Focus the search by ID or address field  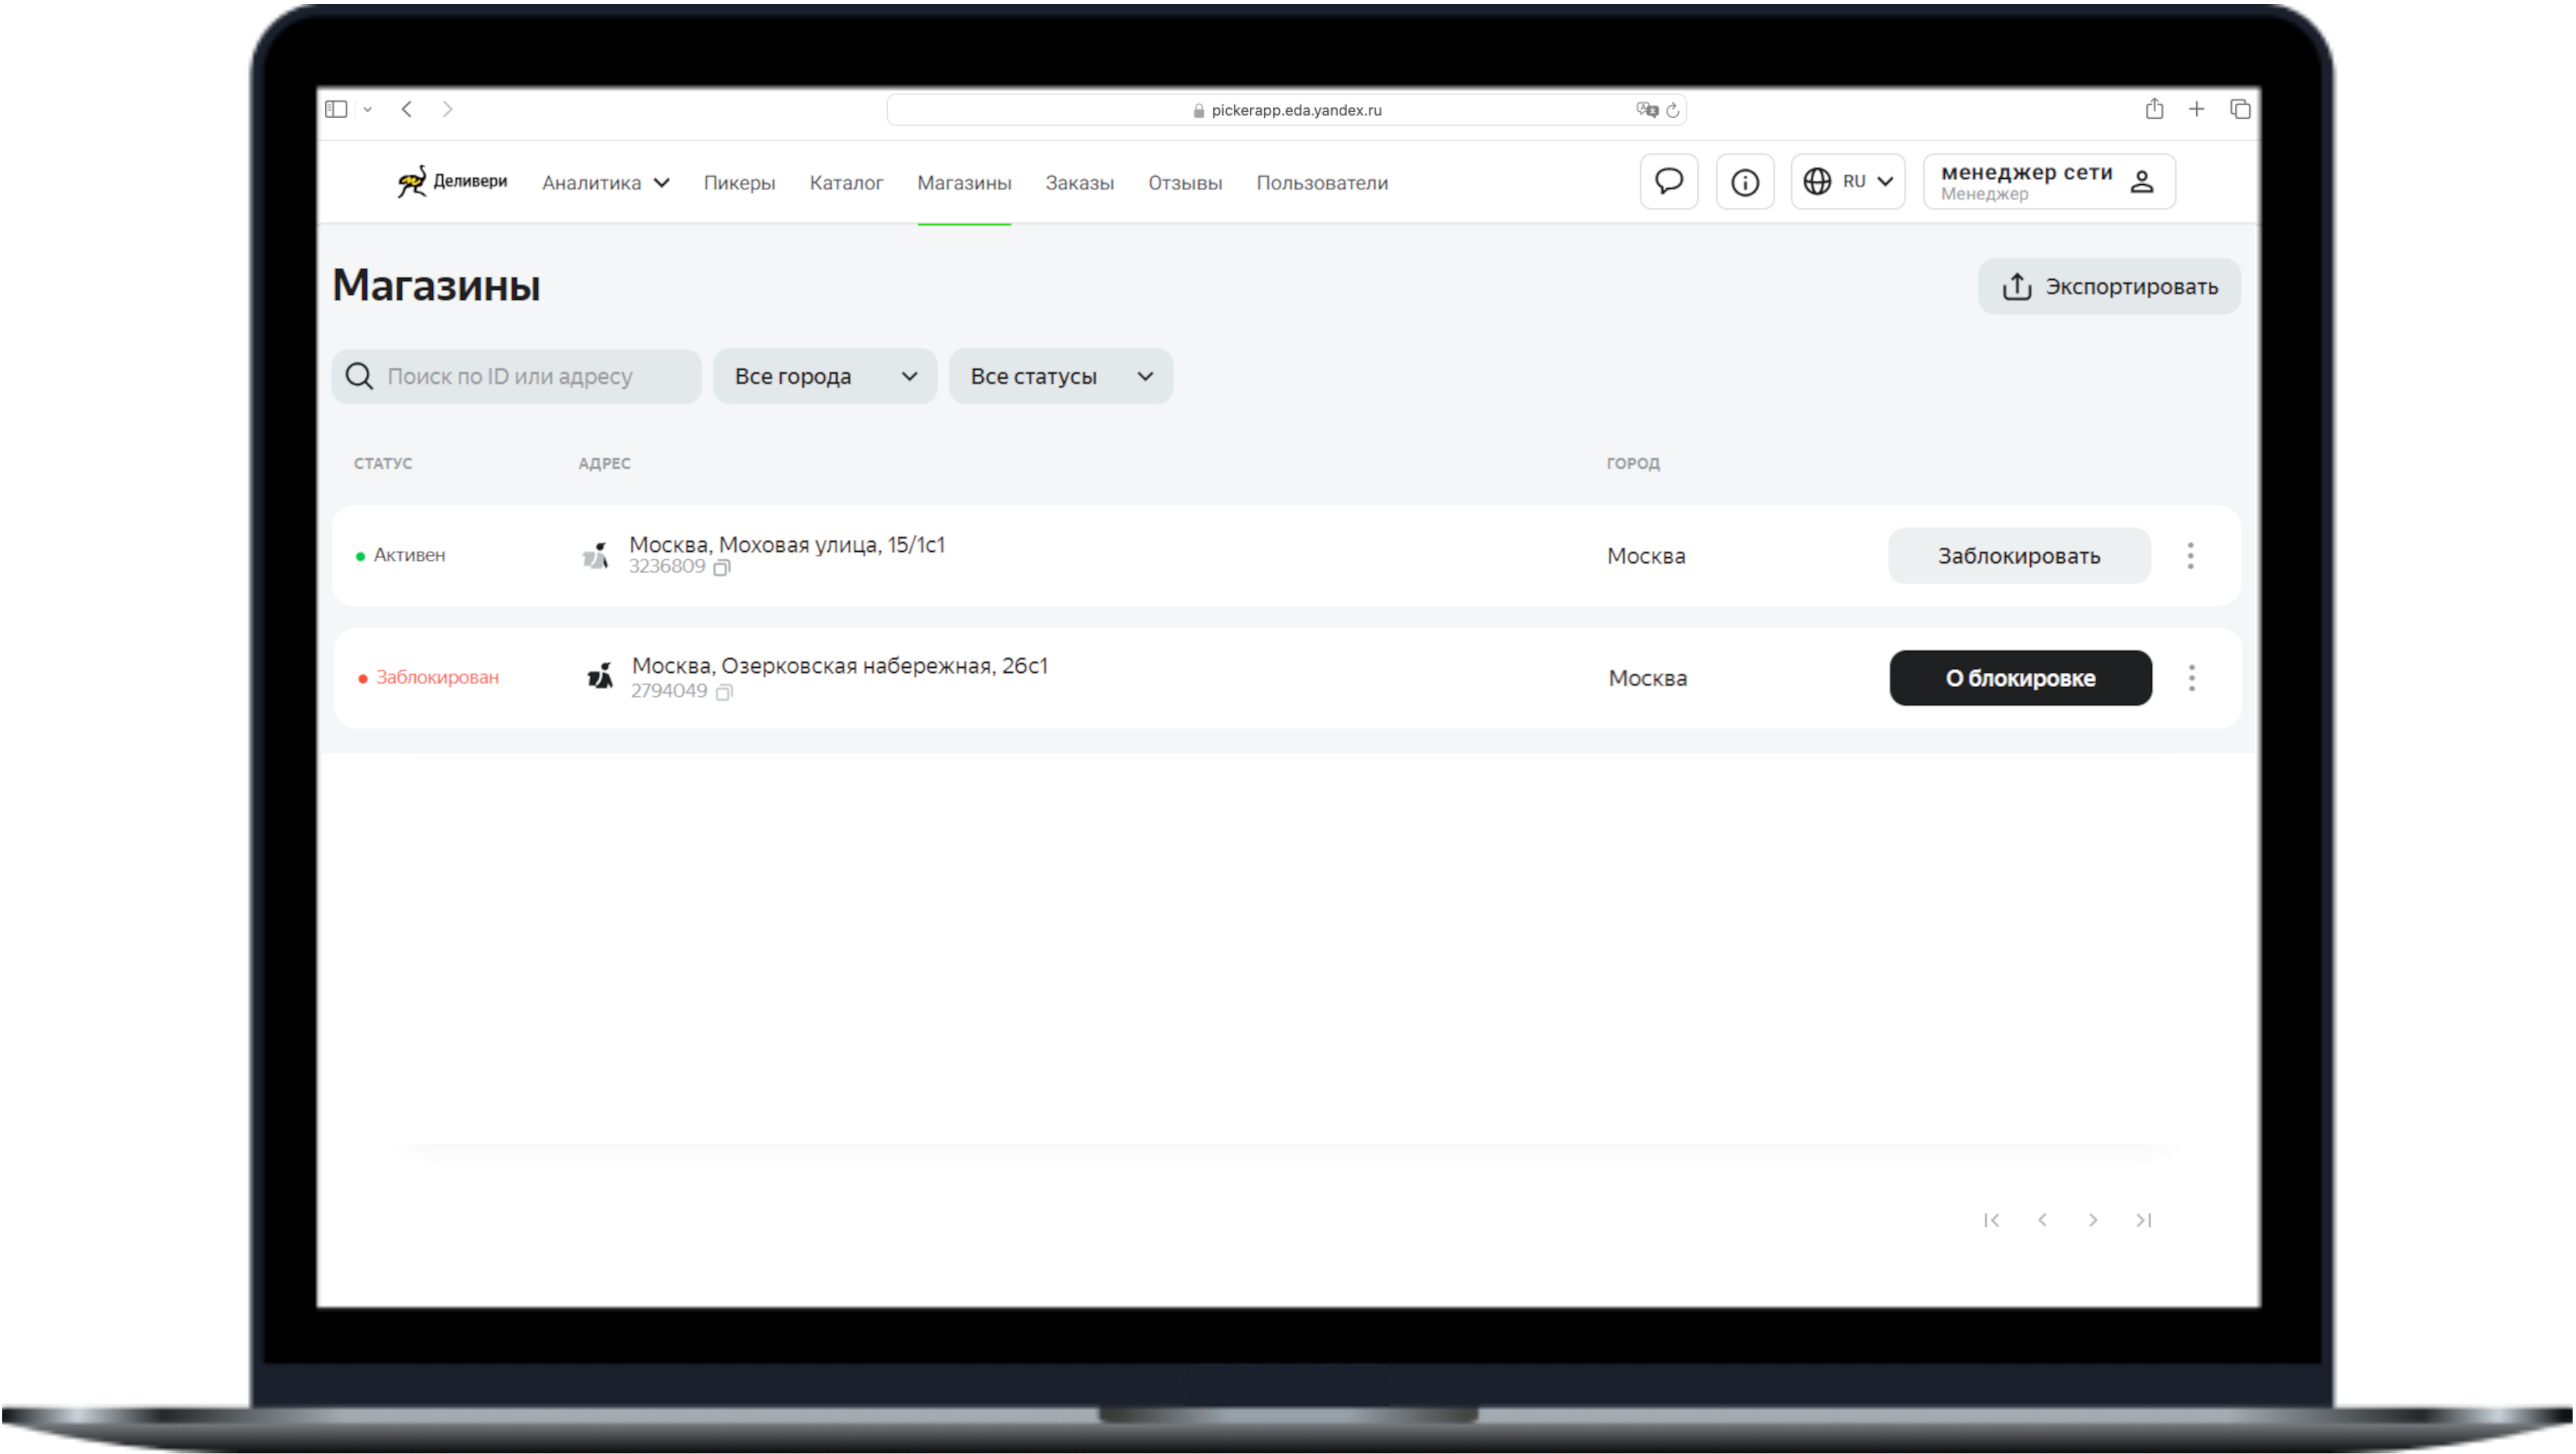click(516, 376)
